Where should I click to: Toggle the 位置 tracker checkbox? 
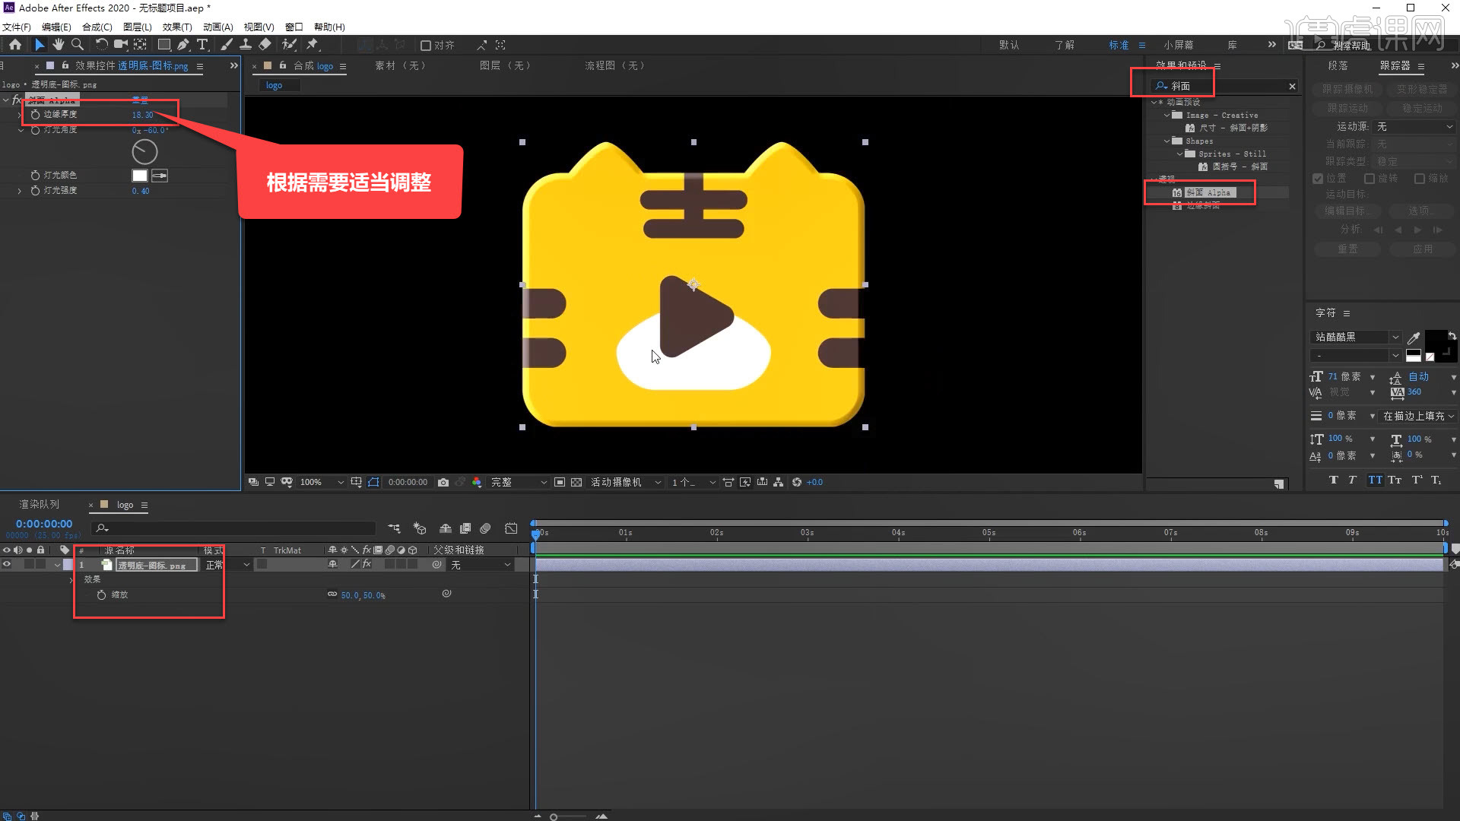pos(1319,179)
